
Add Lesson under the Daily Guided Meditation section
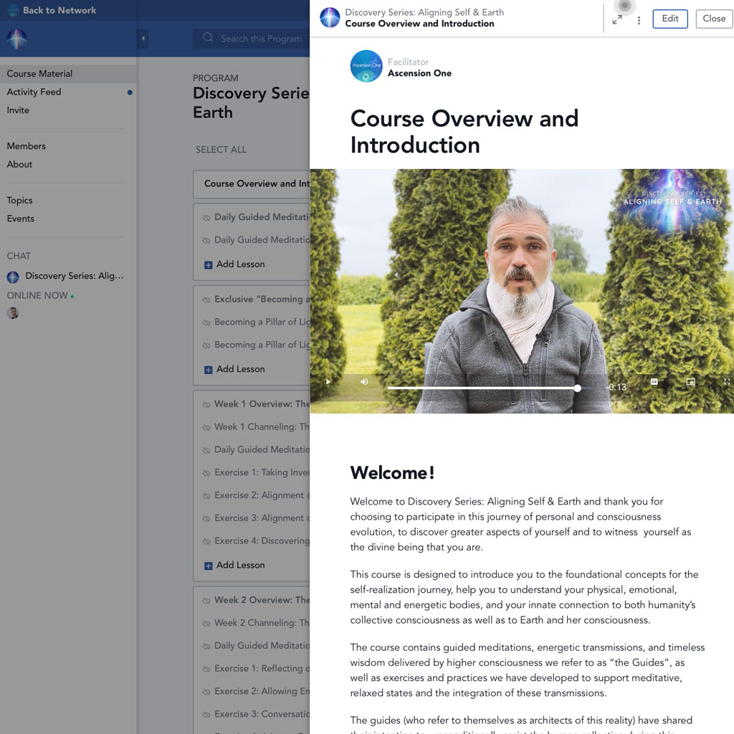[x=234, y=264]
